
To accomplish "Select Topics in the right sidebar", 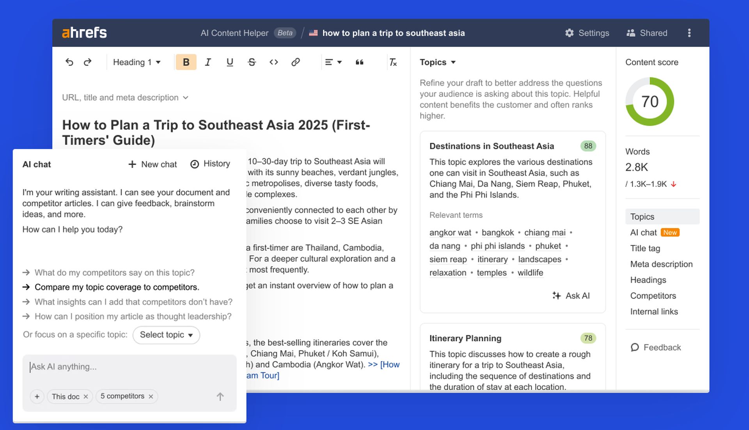I will click(x=662, y=217).
